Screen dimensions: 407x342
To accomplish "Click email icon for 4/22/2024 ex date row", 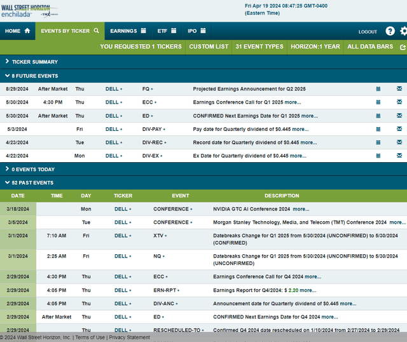I will pos(399,156).
